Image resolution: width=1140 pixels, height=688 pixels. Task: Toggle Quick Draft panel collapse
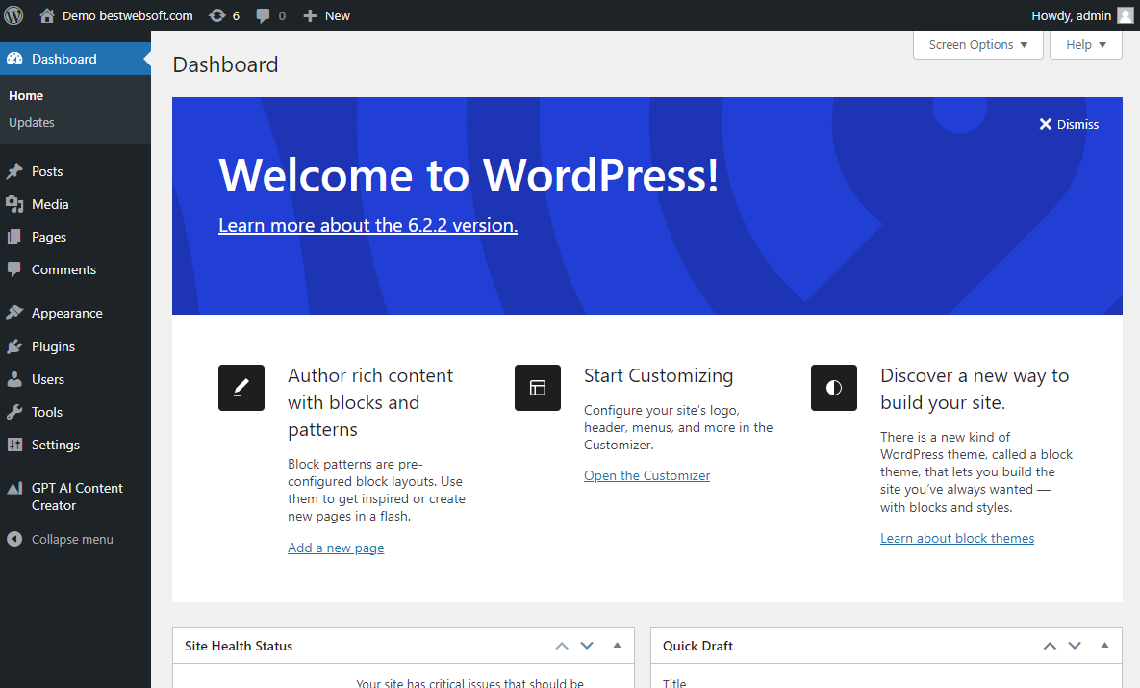click(x=1104, y=646)
